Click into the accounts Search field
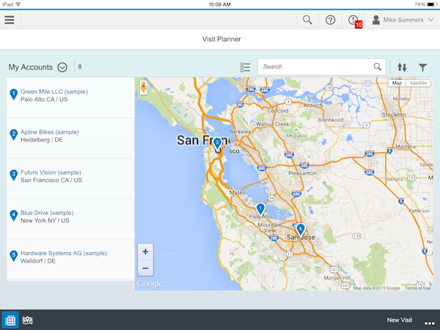Screen dimensions: 440x330 click(322, 67)
